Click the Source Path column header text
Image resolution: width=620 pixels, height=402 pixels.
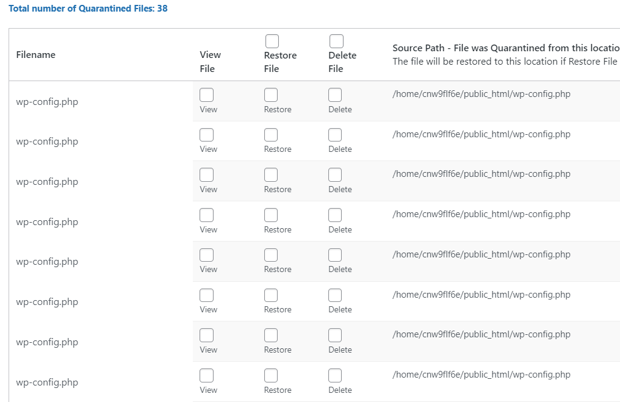[504, 48]
